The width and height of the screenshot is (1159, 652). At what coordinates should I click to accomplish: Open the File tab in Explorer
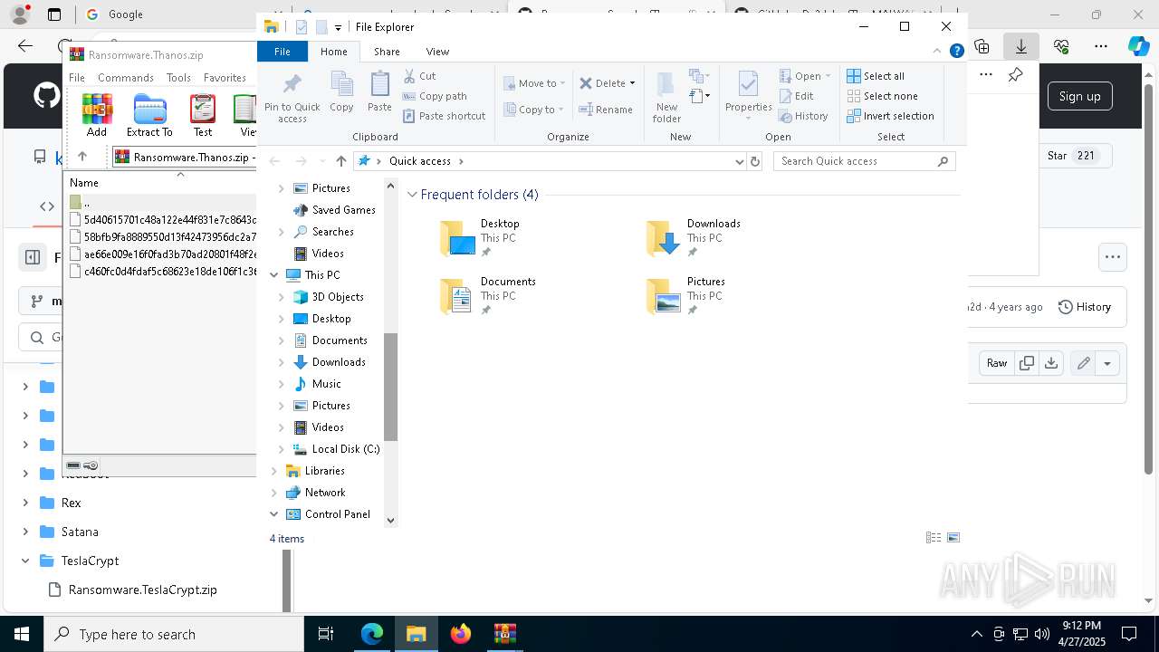coord(283,52)
